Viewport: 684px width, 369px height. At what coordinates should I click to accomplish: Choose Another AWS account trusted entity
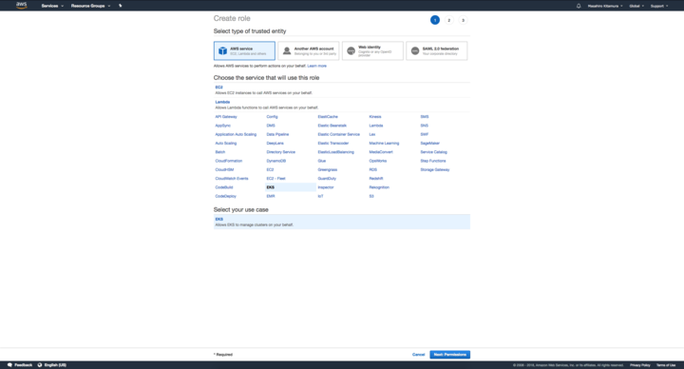click(309, 50)
